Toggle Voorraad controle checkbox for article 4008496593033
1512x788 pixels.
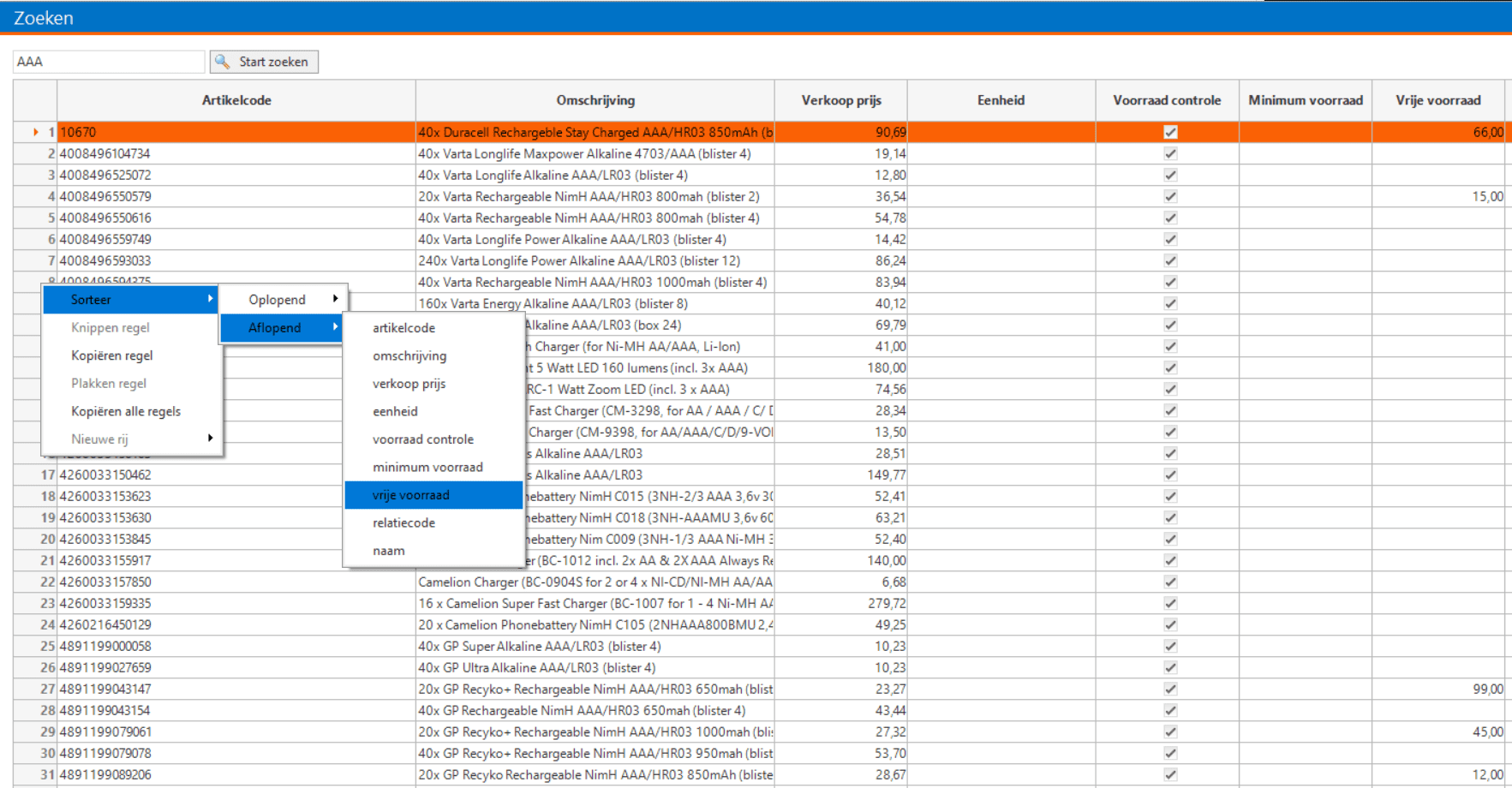pyautogui.click(x=1170, y=260)
